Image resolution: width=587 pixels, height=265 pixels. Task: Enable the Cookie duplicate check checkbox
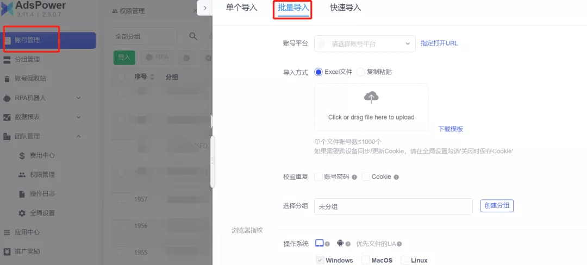tap(366, 177)
